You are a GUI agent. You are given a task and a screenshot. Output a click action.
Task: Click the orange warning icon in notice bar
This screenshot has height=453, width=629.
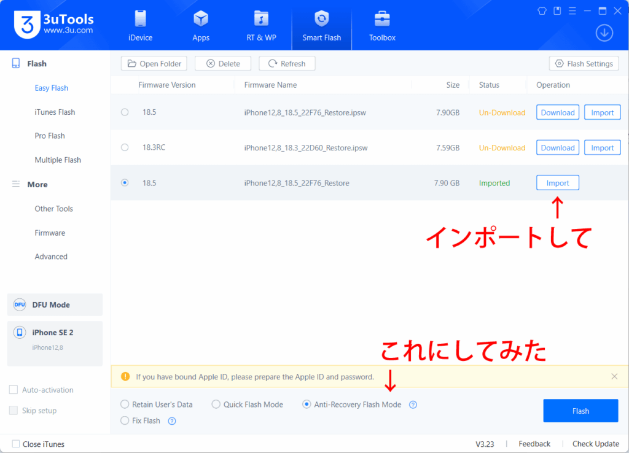click(125, 376)
